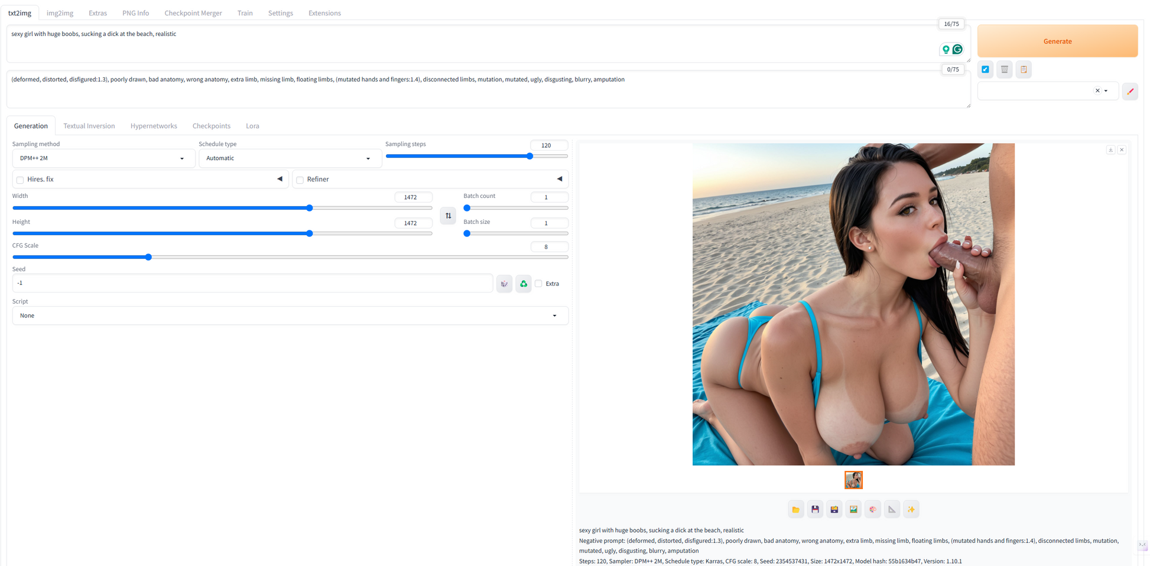Open the Lora tab

pos(252,126)
